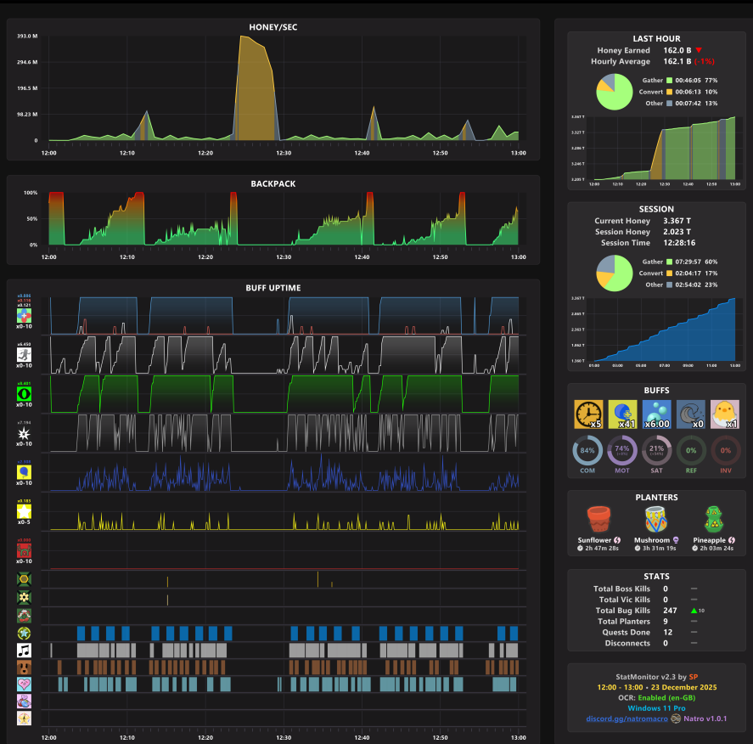Viewport: 753px width, 744px height.
Task: Open the discord.gg/natromacro link
Action: (x=627, y=719)
